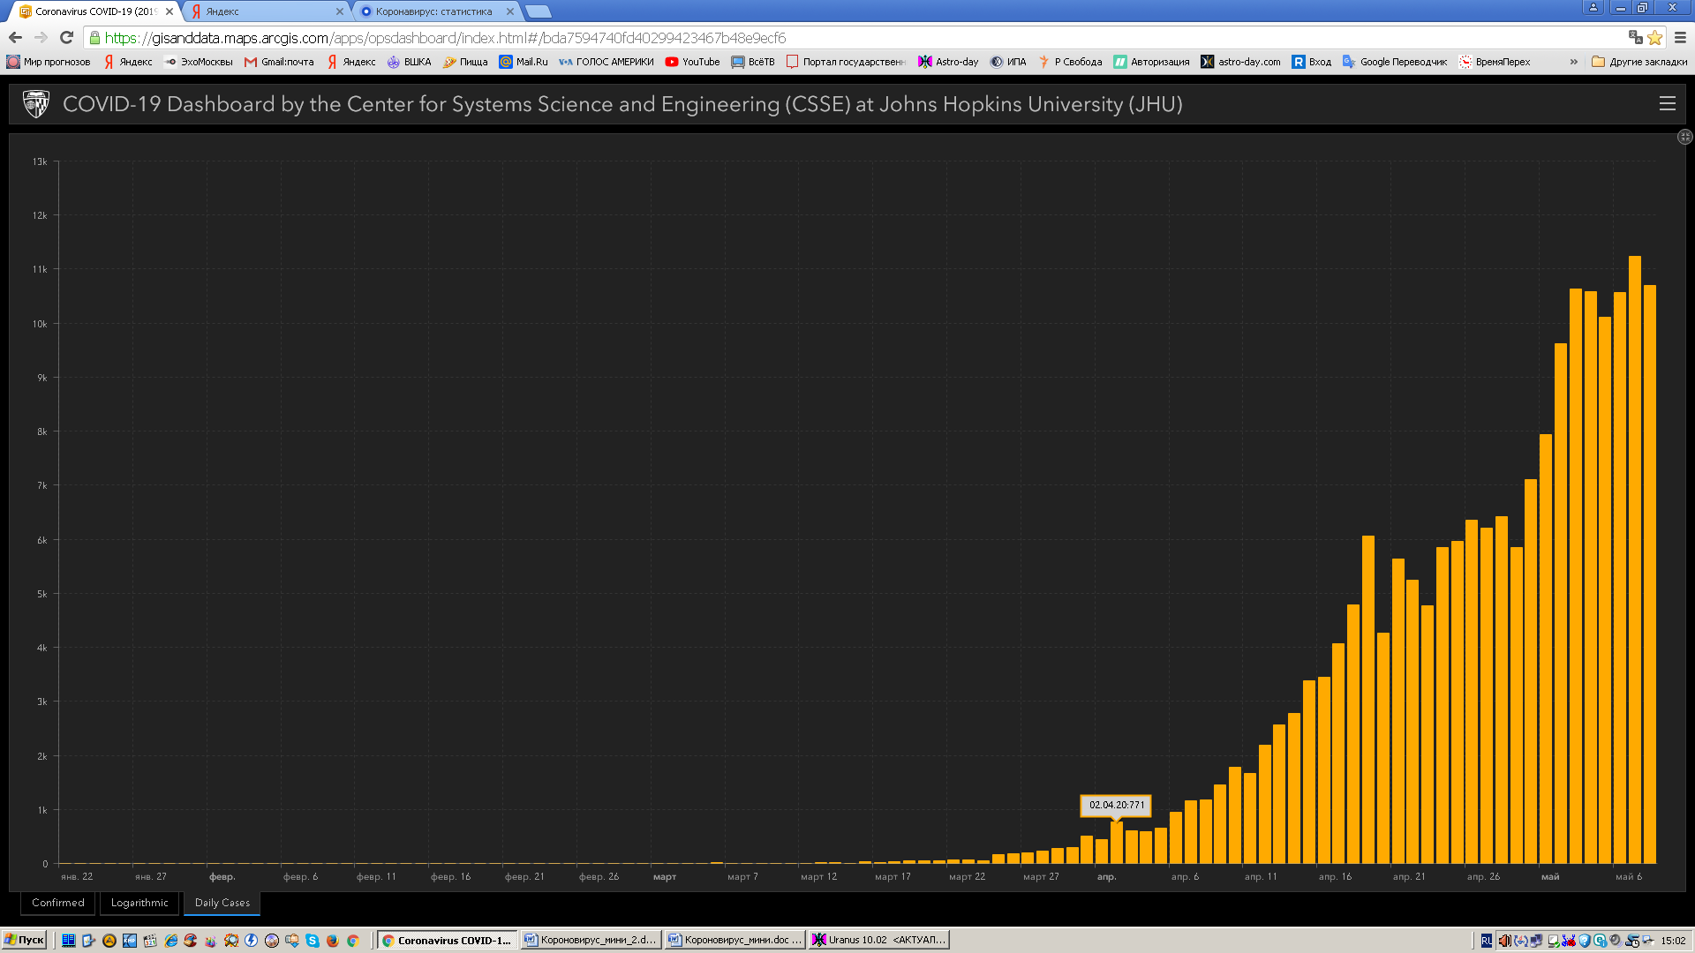
Task: Open Chrome settings menu icon
Action: click(x=1680, y=37)
